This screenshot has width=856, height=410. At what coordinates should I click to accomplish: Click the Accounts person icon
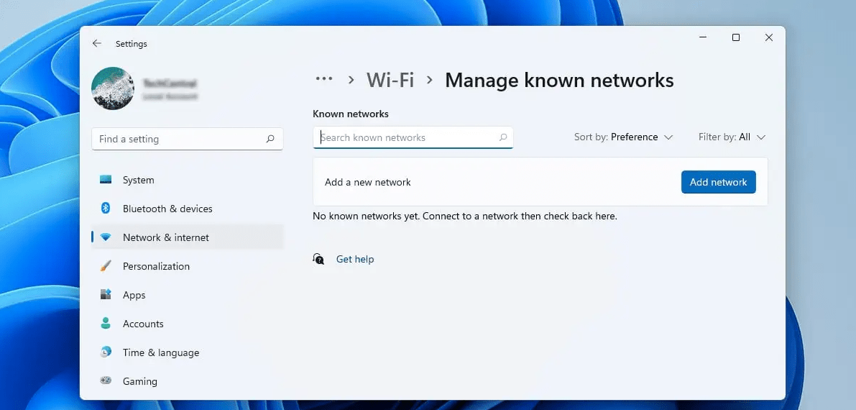point(106,324)
